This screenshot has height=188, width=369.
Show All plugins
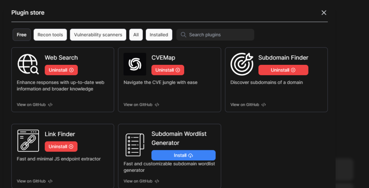tap(136, 35)
